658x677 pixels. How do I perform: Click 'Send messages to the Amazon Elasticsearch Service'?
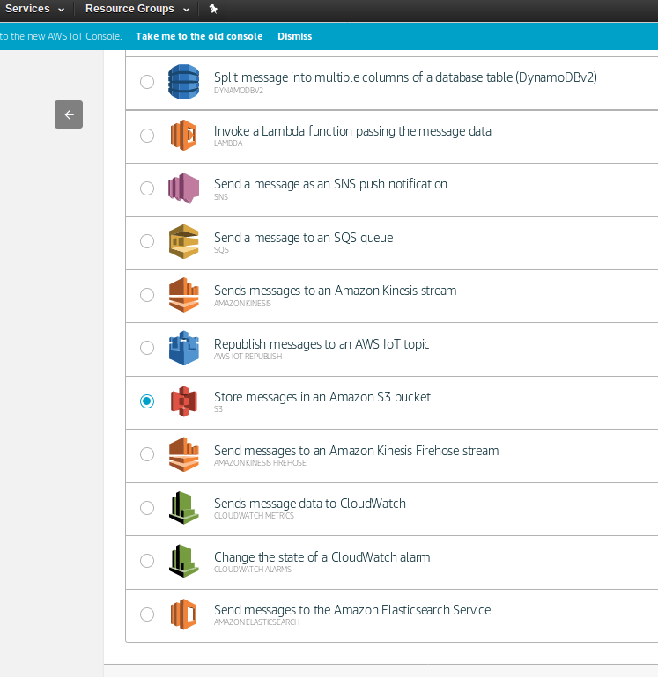tap(352, 610)
